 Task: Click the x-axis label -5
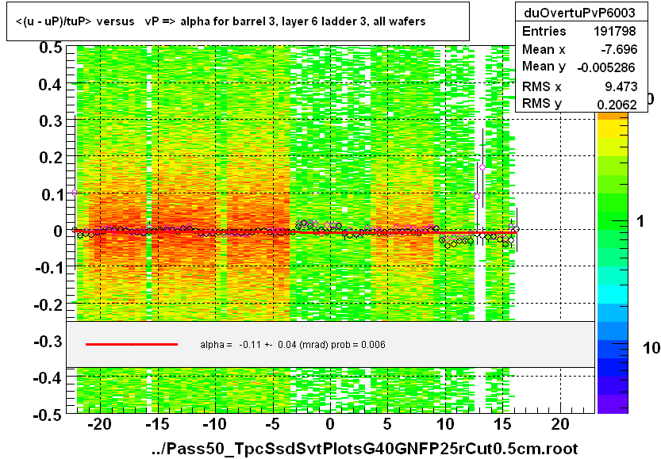272,424
